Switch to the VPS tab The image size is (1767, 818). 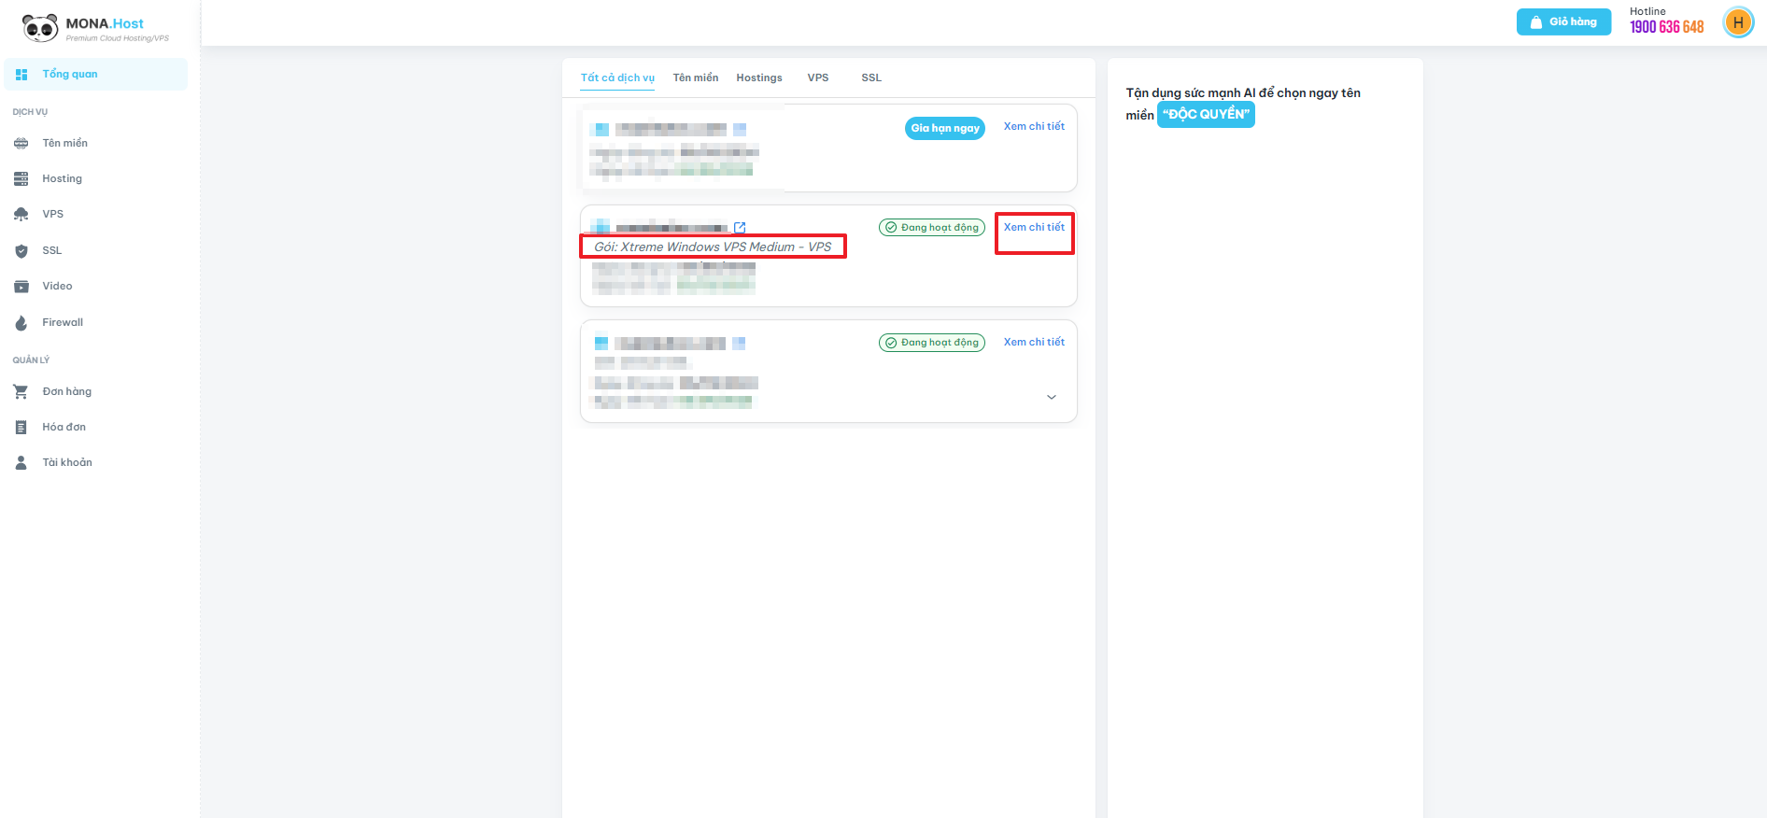(818, 78)
